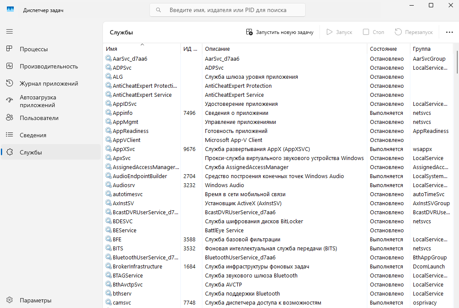Click the gear icon of Audiosrv service
Viewport: 459px width, 308px height.
109,185
